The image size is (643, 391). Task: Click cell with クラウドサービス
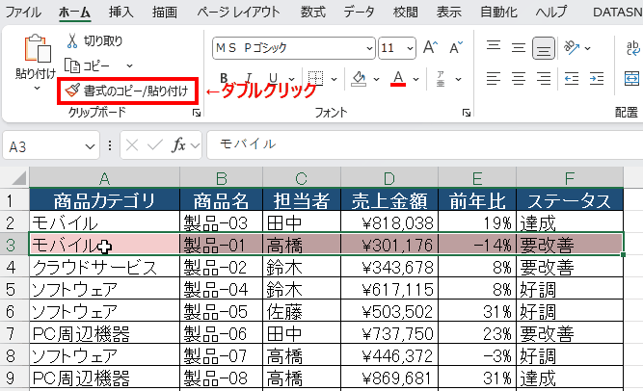[104, 267]
